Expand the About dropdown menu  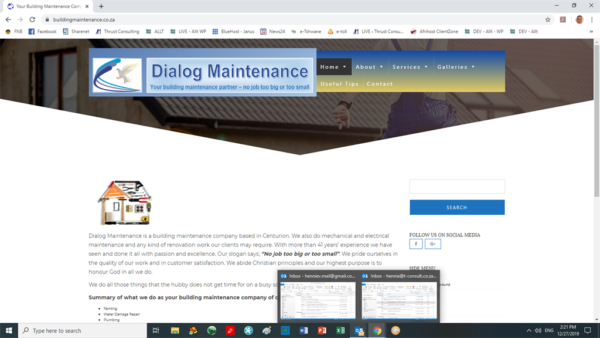[369, 67]
